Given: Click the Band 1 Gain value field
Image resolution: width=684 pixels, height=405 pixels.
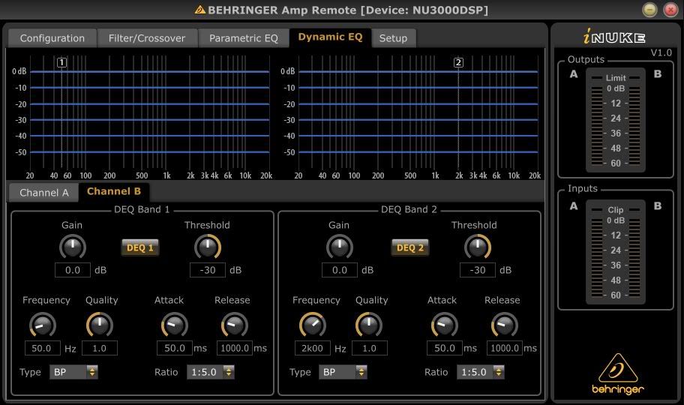Looking at the screenshot, I should pyautogui.click(x=73, y=270).
